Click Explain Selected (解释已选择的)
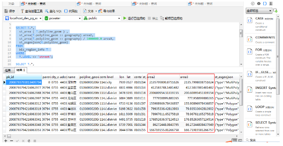This screenshot has height=146, width=283. tap(171, 18)
